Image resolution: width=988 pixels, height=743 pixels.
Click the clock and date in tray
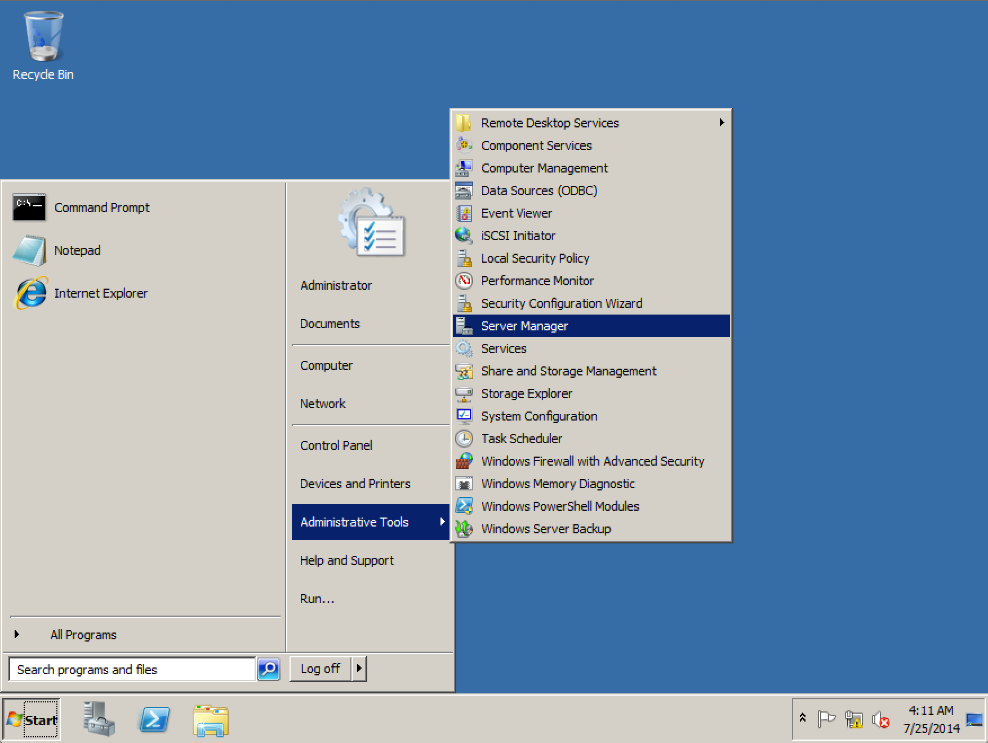tap(931, 719)
